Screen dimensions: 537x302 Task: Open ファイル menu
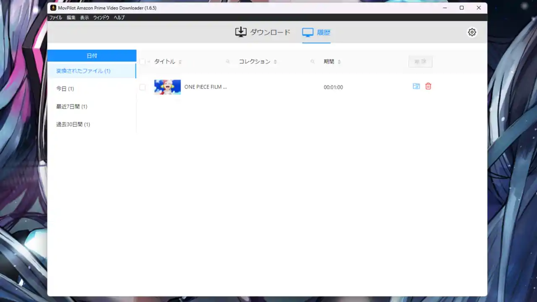pyautogui.click(x=55, y=18)
